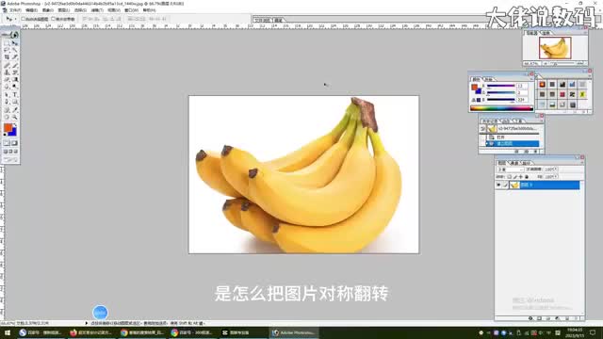
Task: Select the Magic Wand tool
Action: point(15,50)
